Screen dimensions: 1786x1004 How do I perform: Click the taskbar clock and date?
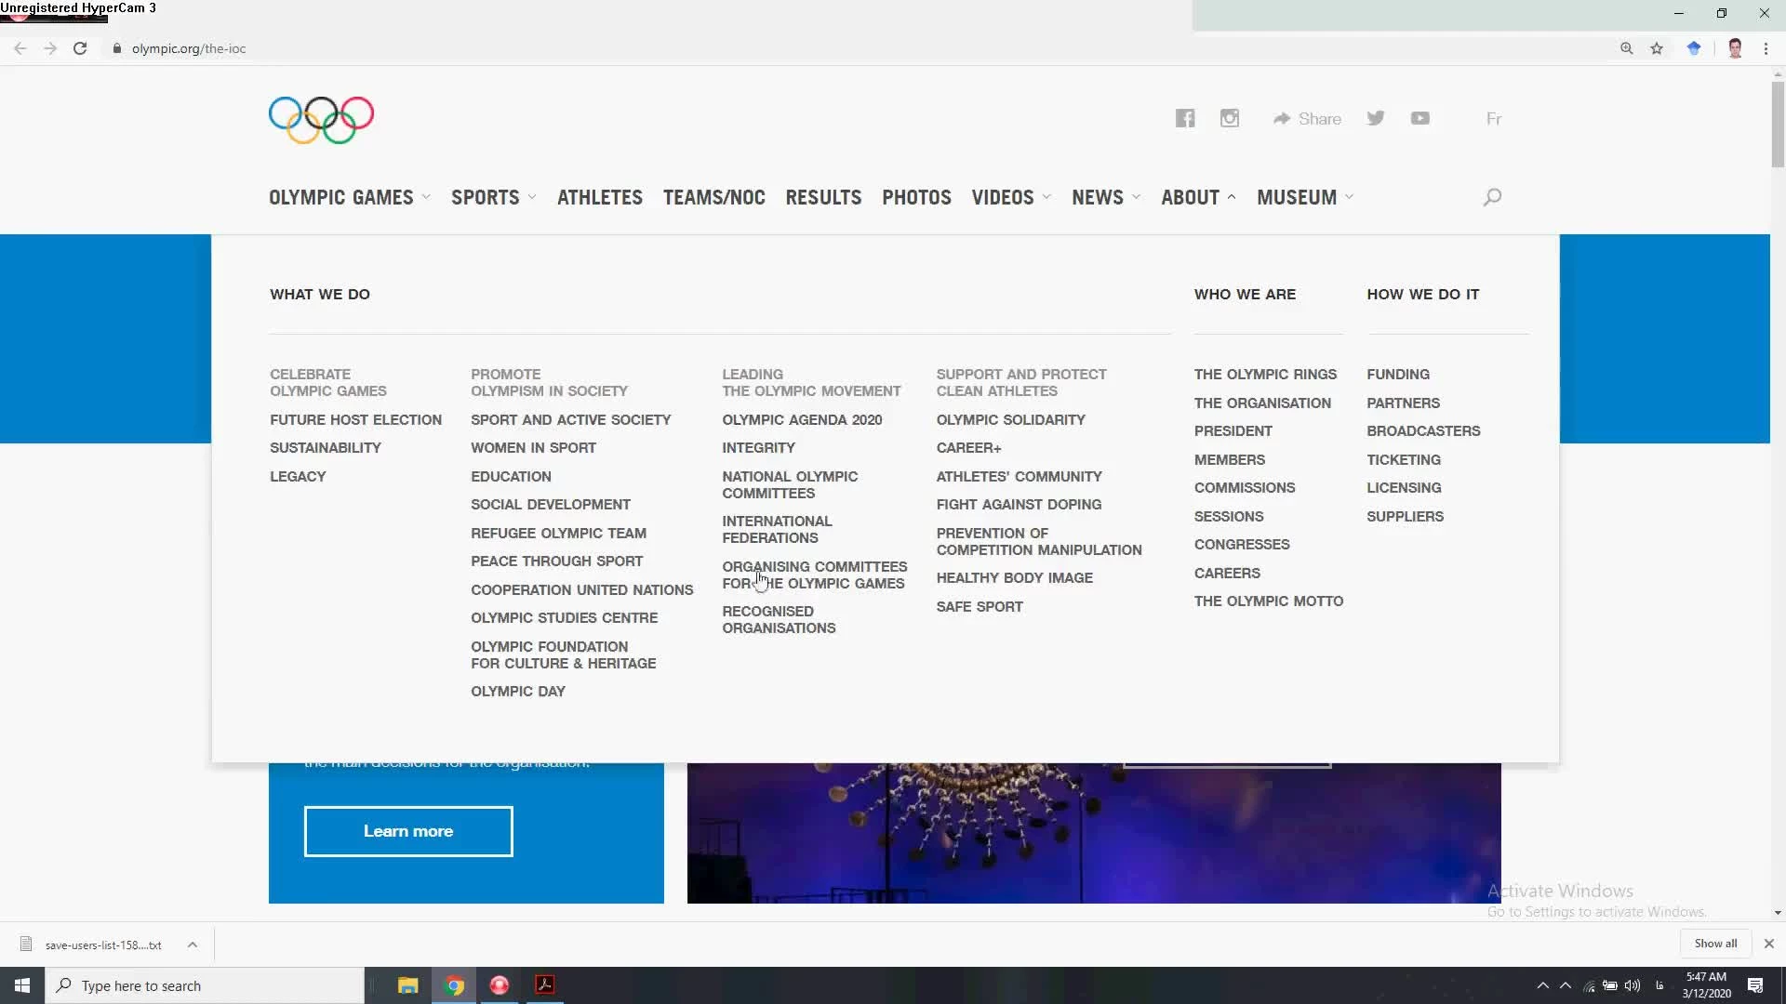pyautogui.click(x=1706, y=985)
